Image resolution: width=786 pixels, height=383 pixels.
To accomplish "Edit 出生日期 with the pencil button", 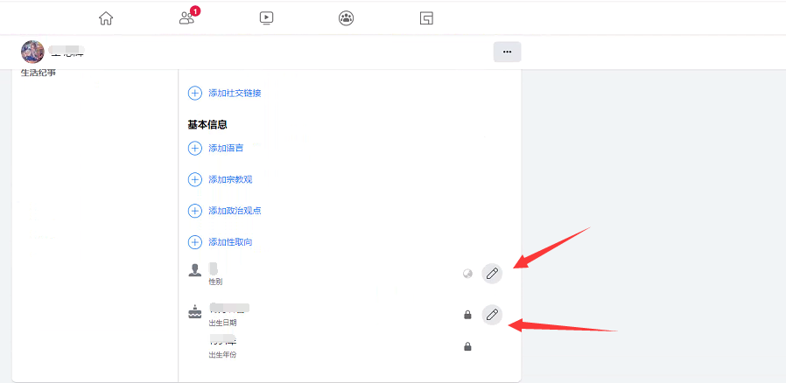I will [x=492, y=315].
